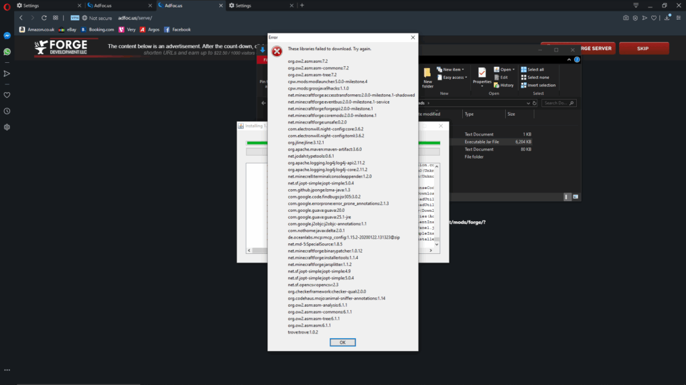Go forward to the next page
Viewport: 686px width, 385px height.
point(32,18)
